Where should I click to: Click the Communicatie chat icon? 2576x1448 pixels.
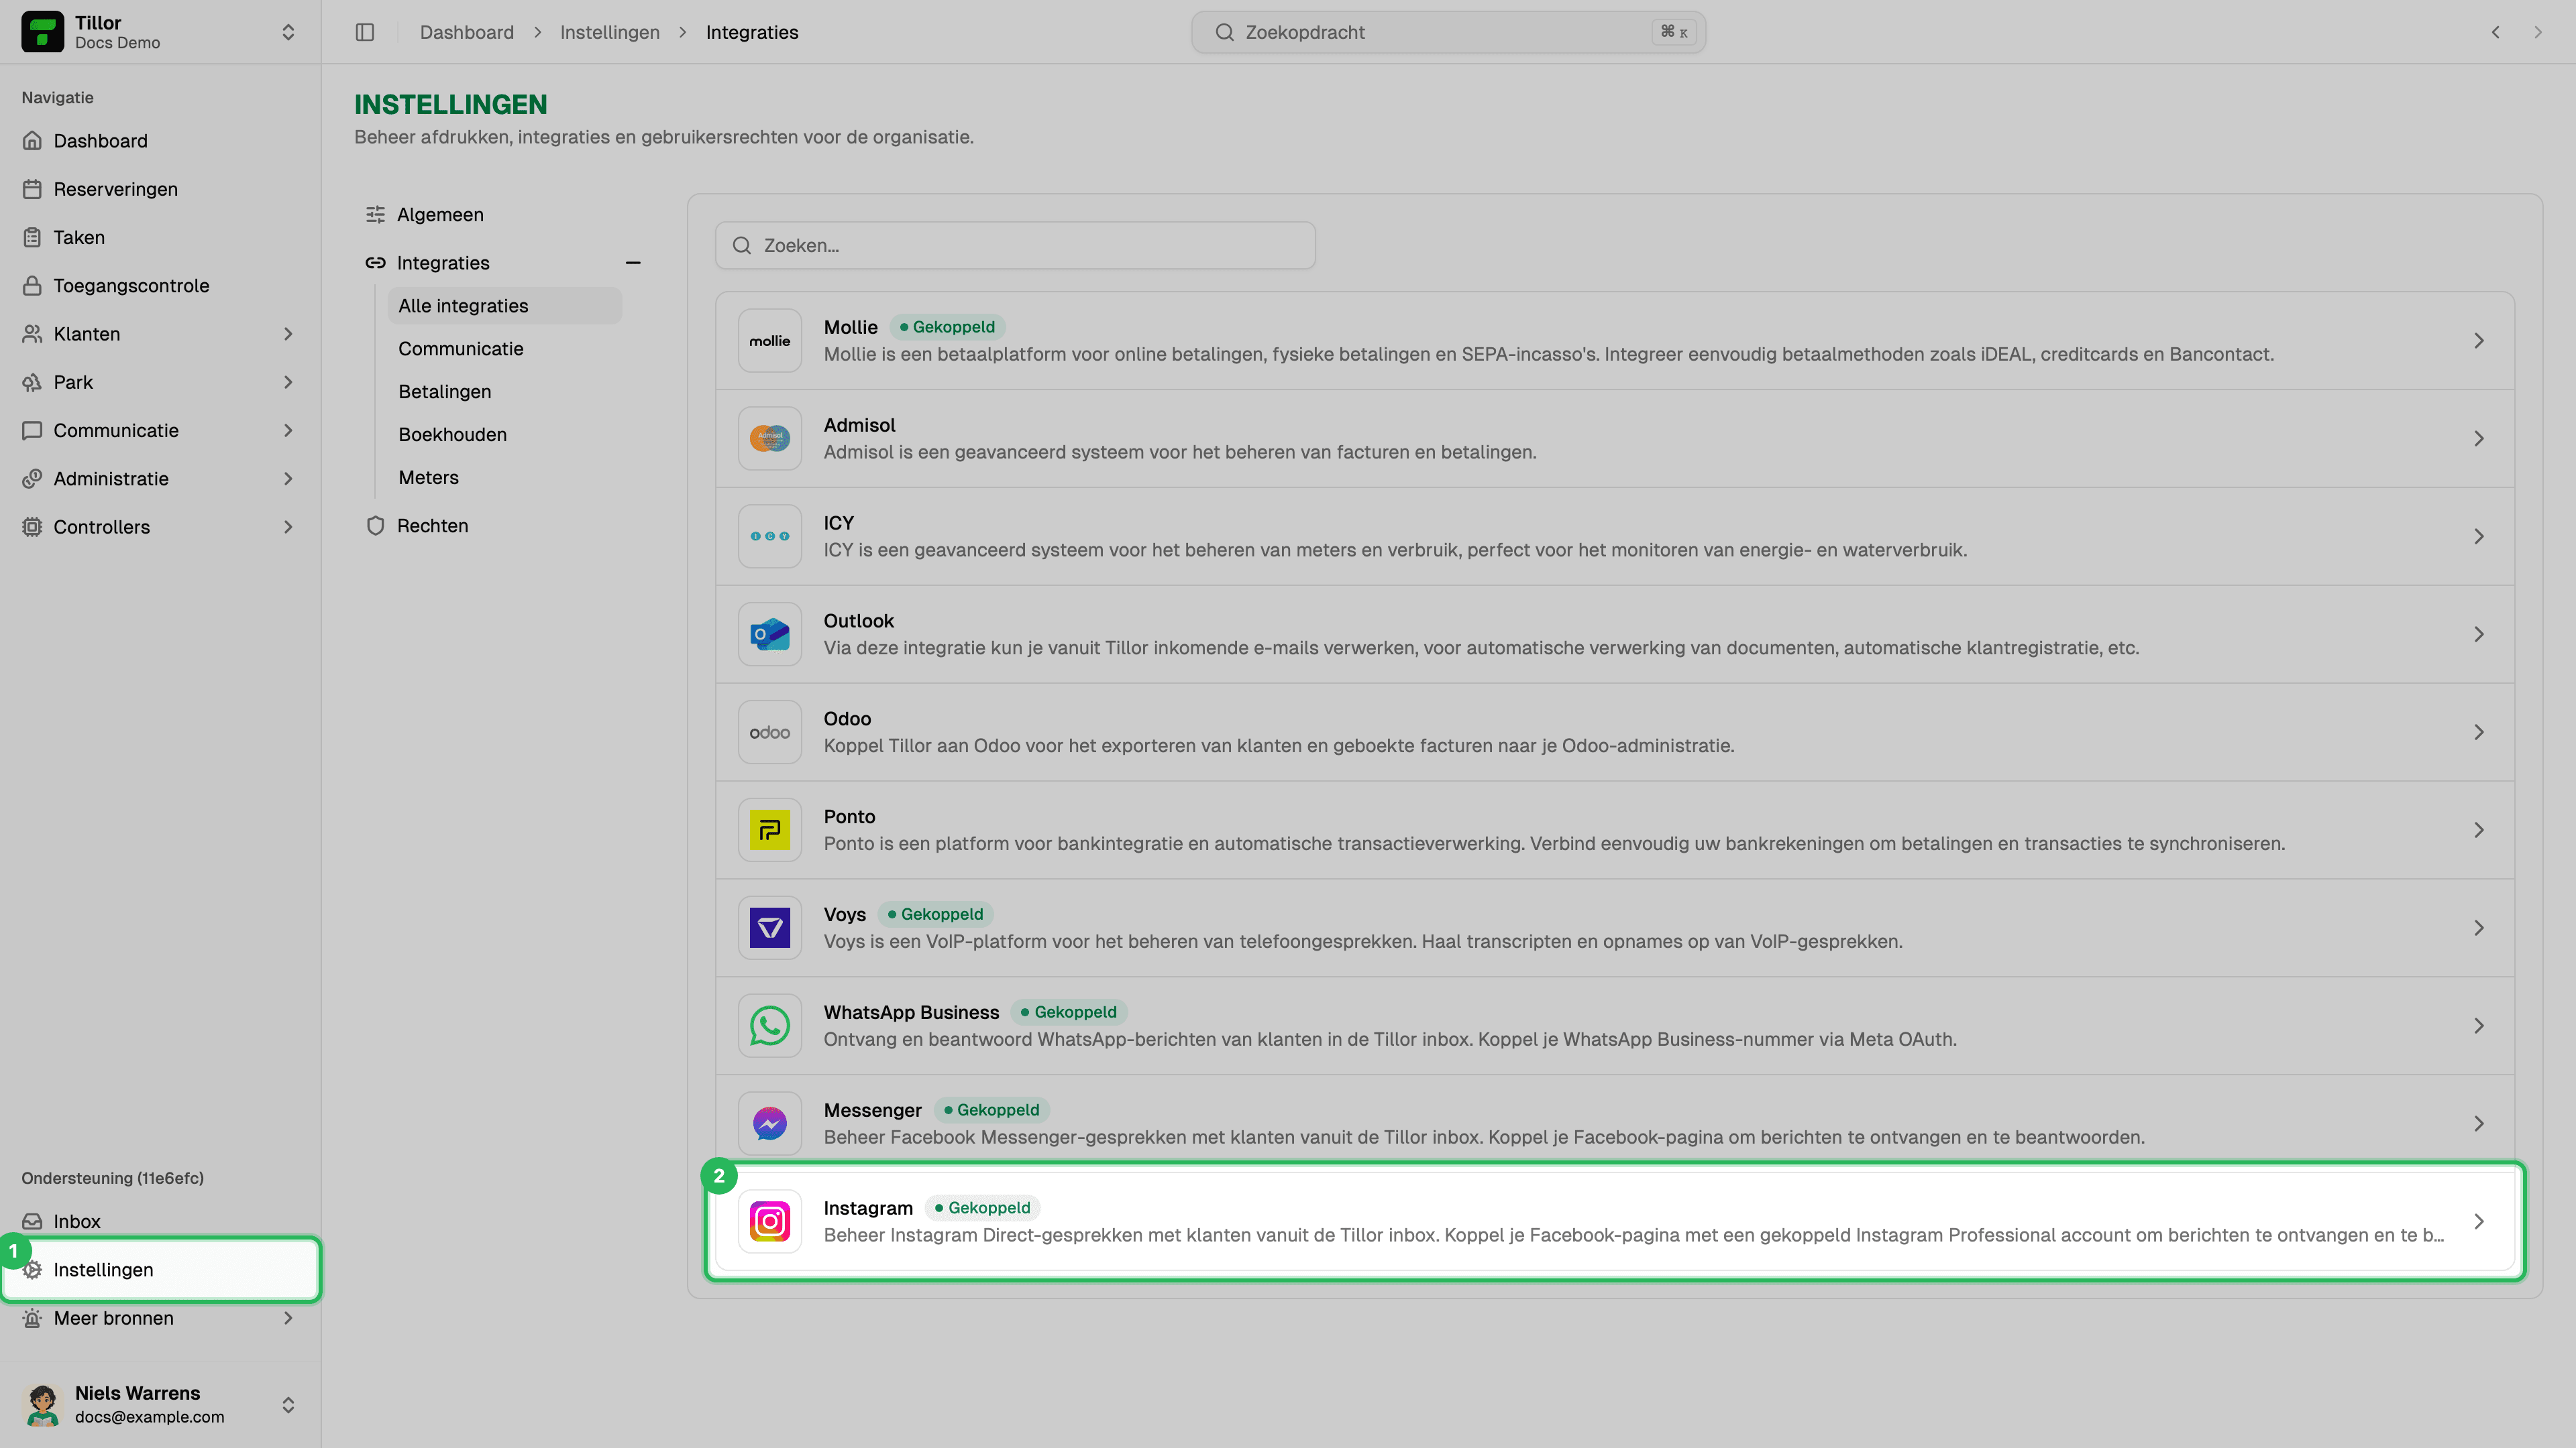point(32,430)
